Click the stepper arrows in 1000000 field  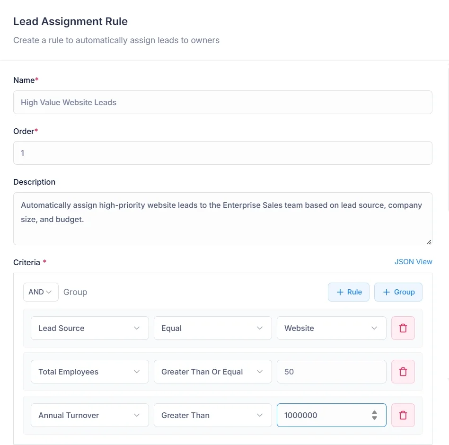tap(374, 415)
